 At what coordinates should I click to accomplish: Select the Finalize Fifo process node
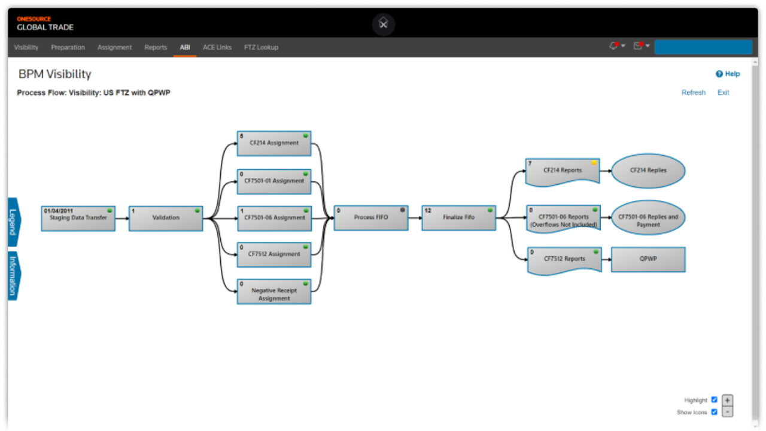[458, 218]
